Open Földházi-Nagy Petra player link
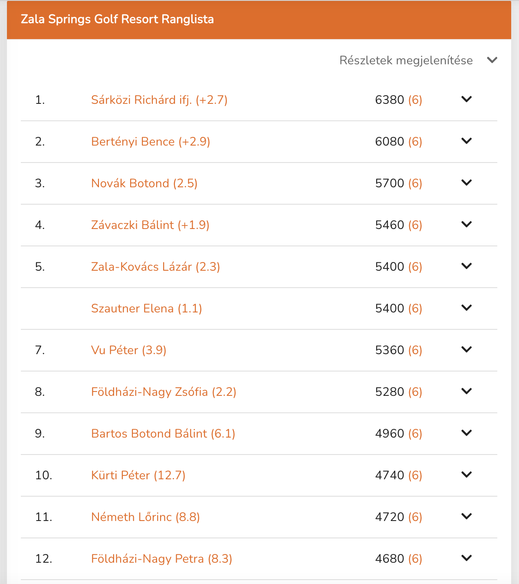Screen dimensions: 519x584 coord(161,559)
